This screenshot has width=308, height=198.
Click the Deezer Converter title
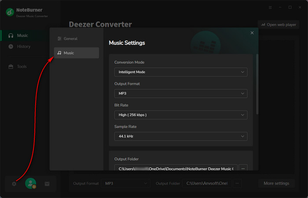click(x=100, y=25)
